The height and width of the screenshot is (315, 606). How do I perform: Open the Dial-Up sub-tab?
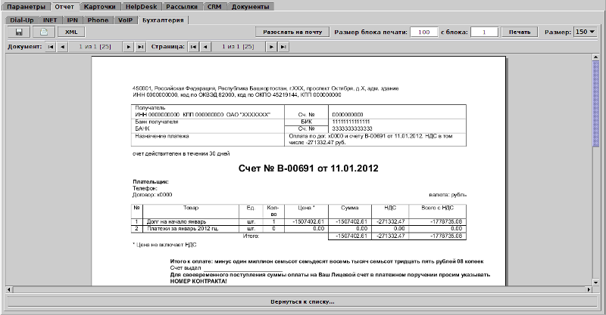[21, 20]
